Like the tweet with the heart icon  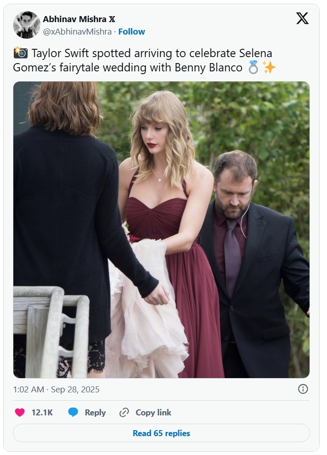[20, 413]
